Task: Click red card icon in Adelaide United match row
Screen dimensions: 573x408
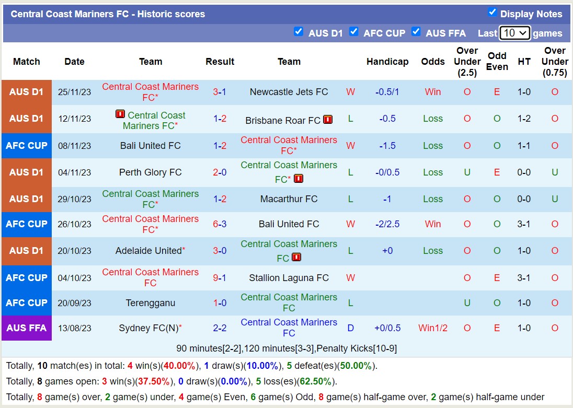Action: tap(296, 257)
